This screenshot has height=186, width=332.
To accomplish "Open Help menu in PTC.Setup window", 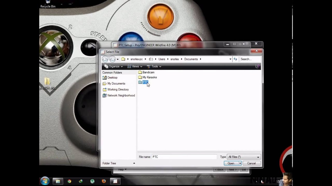I will coord(122,170).
